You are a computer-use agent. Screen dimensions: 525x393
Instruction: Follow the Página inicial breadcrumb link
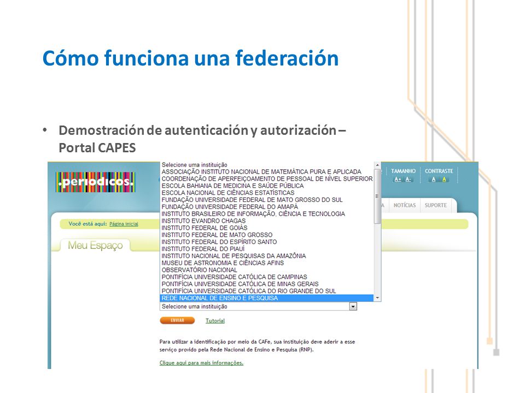point(124,224)
